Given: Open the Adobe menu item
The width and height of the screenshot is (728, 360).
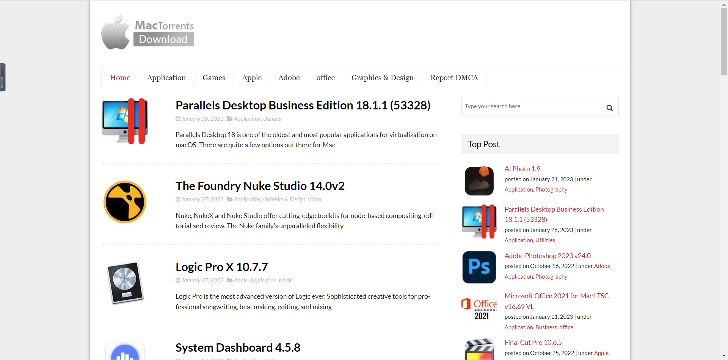Looking at the screenshot, I should click(x=289, y=78).
